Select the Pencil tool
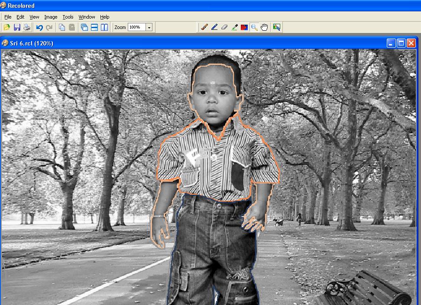Screen dimensions: 421x305 214,27
